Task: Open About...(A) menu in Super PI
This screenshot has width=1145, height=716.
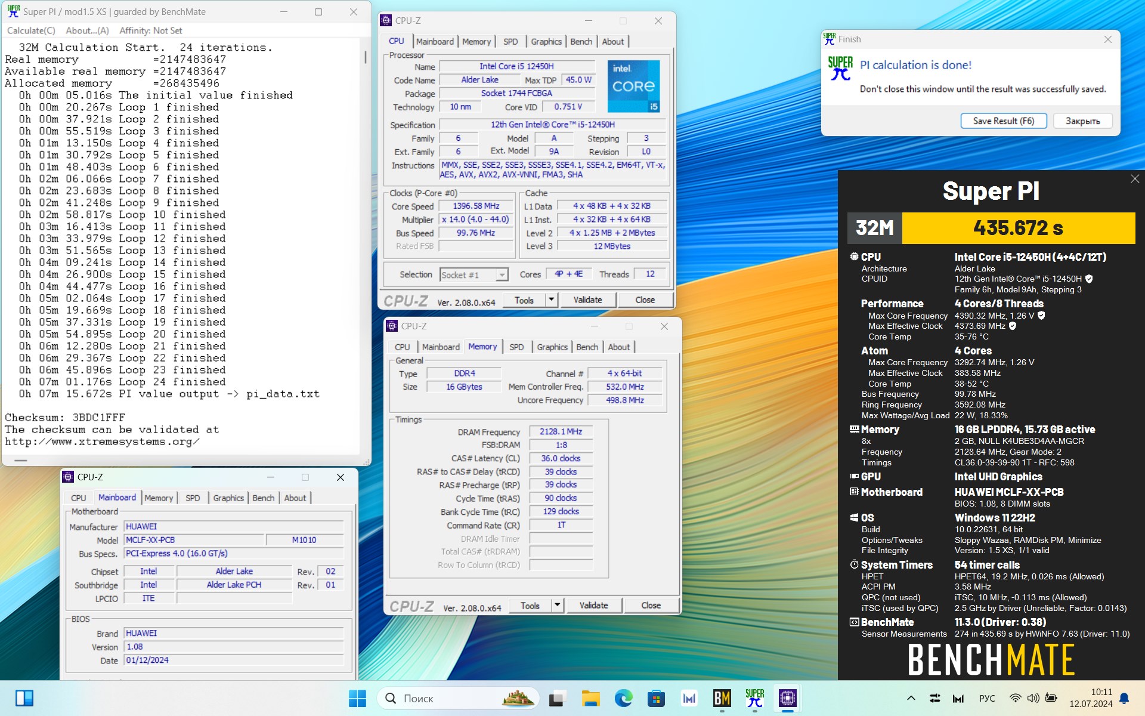Action: tap(87, 30)
